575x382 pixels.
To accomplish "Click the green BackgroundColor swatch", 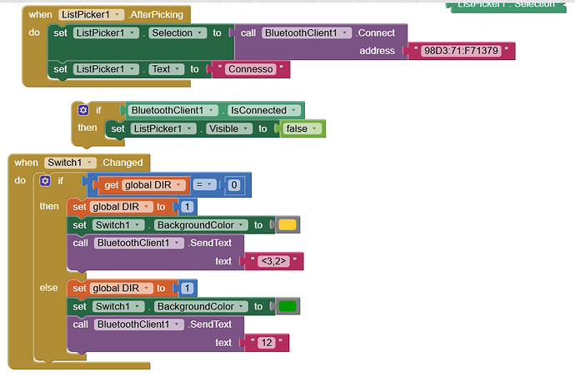I will tap(287, 306).
